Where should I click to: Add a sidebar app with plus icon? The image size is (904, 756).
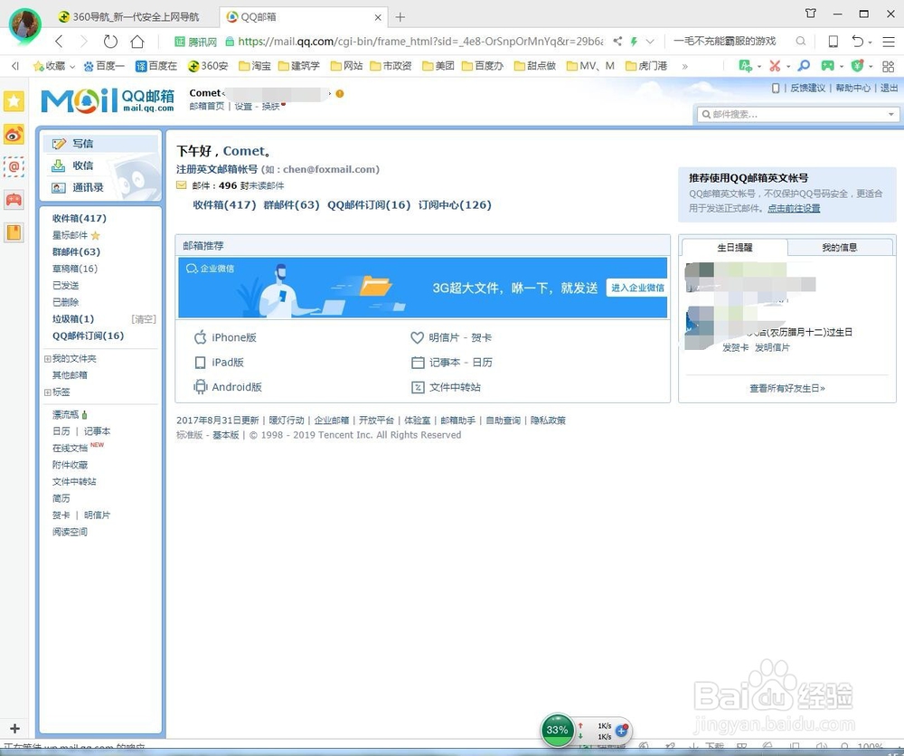pyautogui.click(x=15, y=728)
